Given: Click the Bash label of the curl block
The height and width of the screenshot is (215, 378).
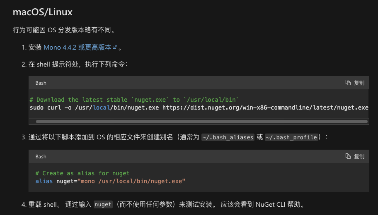Looking at the screenshot, I should (x=41, y=83).
